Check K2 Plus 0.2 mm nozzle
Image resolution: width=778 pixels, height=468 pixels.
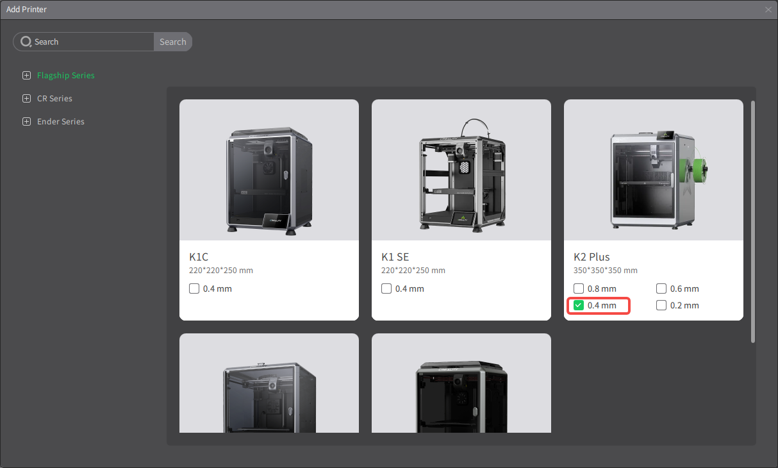point(661,306)
